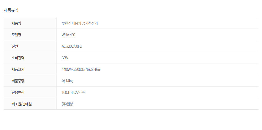Click the 소비전력 label cell

[18, 58]
